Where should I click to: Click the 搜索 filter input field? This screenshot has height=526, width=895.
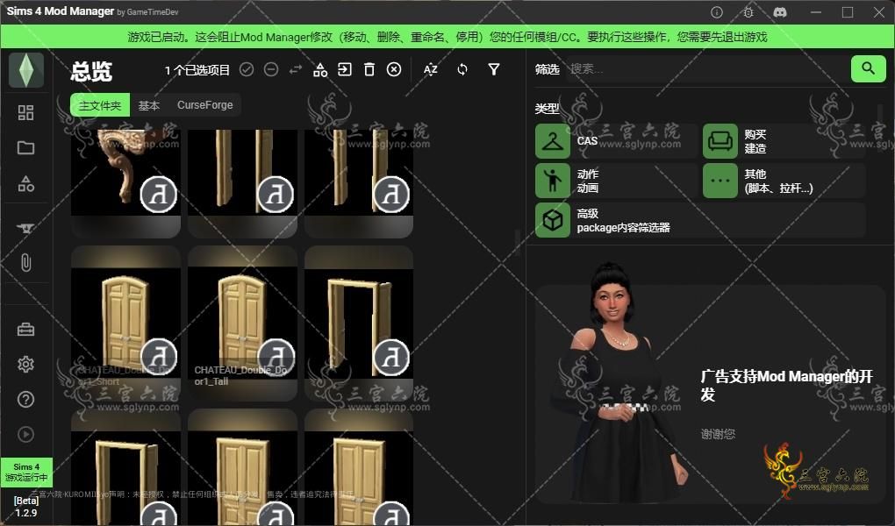[706, 69]
